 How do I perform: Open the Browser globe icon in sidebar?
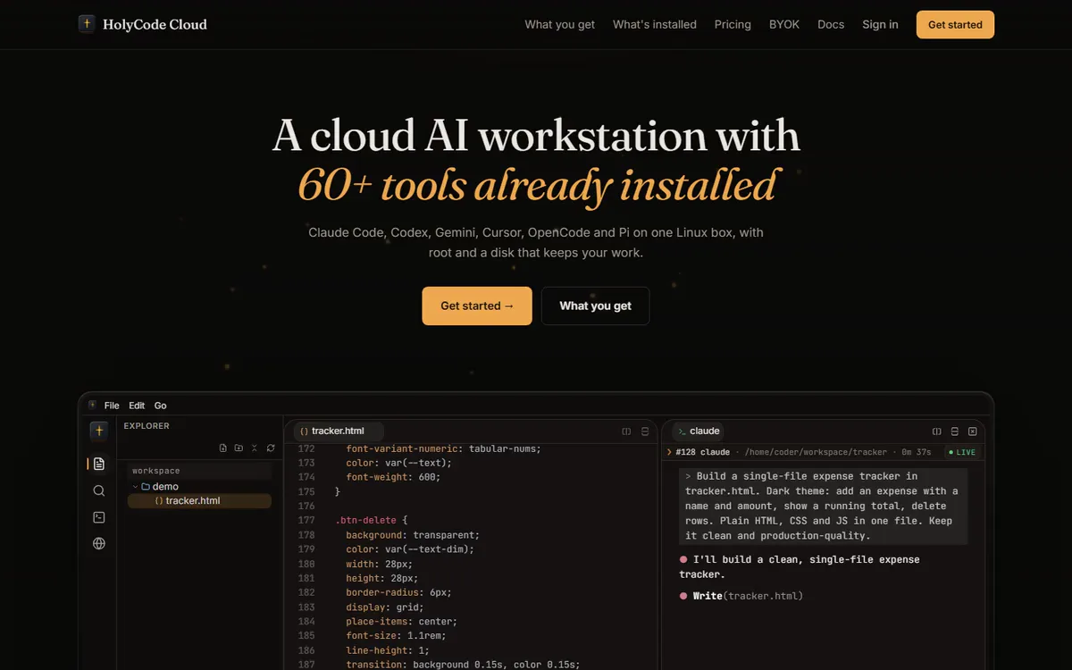99,543
